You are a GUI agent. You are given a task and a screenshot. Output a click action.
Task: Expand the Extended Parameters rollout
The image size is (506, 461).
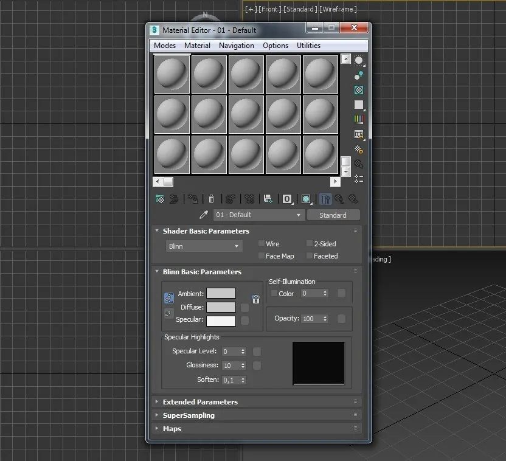pos(200,402)
